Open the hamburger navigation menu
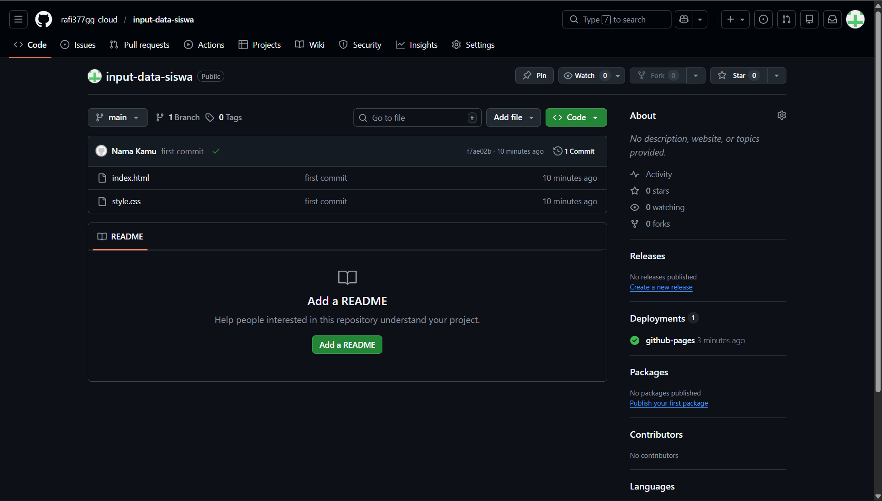 coord(18,19)
